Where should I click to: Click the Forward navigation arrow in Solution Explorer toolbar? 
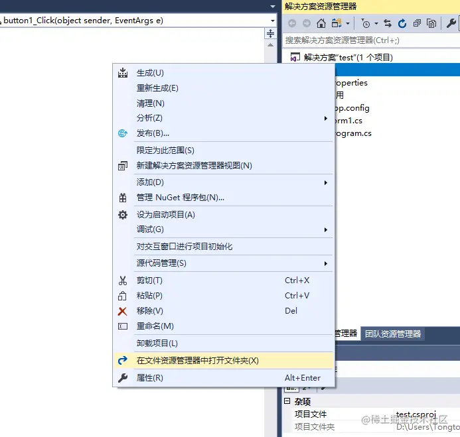(x=307, y=23)
